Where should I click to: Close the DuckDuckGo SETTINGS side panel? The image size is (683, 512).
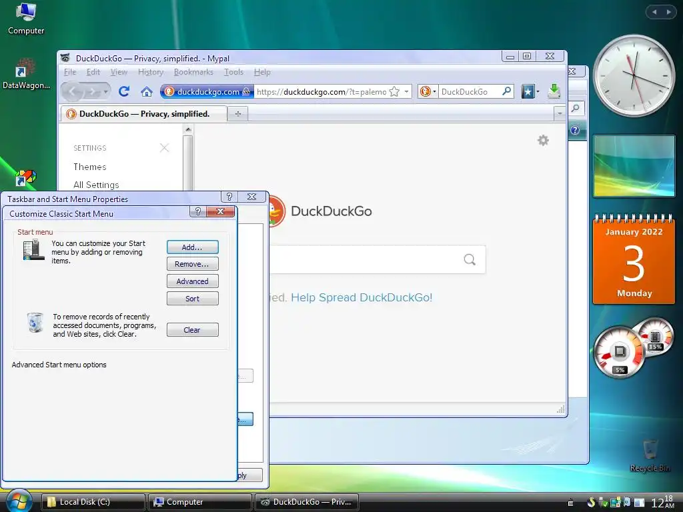pos(164,147)
